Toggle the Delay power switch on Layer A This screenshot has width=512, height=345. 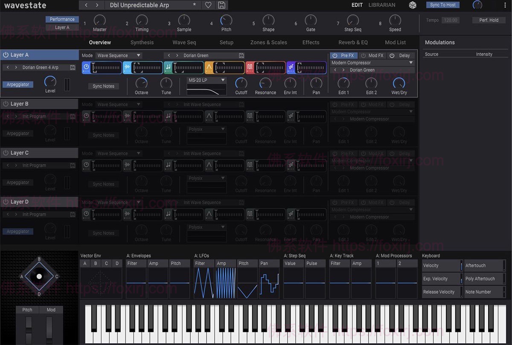392,55
